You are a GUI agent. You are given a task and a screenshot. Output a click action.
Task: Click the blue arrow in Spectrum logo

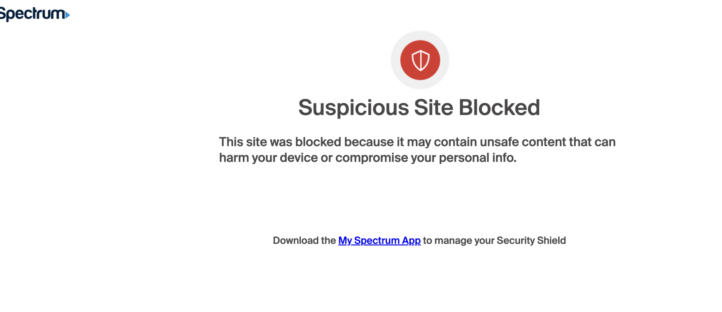pos(68,15)
